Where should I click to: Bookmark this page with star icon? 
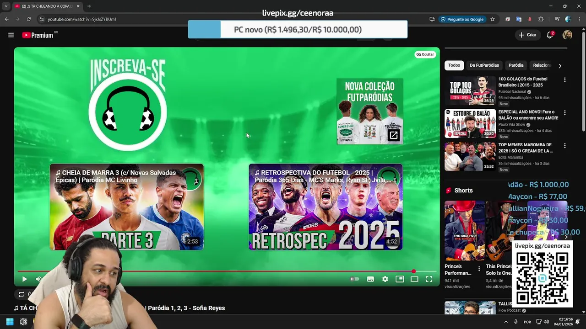(493, 19)
